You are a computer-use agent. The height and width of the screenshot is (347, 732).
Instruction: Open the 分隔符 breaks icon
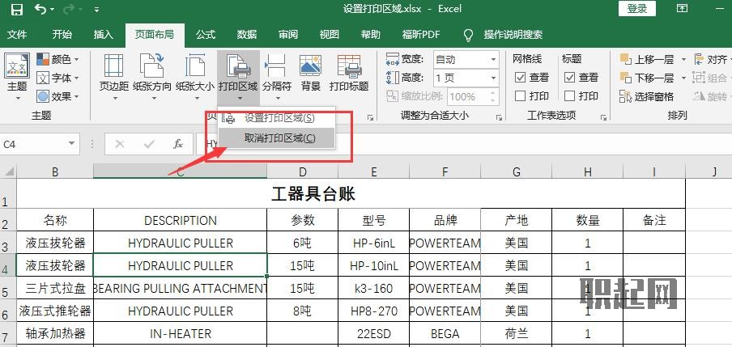click(276, 66)
